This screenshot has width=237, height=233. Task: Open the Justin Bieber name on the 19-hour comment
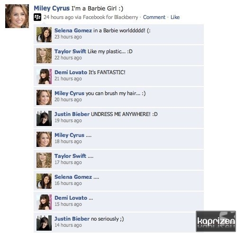click(72, 114)
